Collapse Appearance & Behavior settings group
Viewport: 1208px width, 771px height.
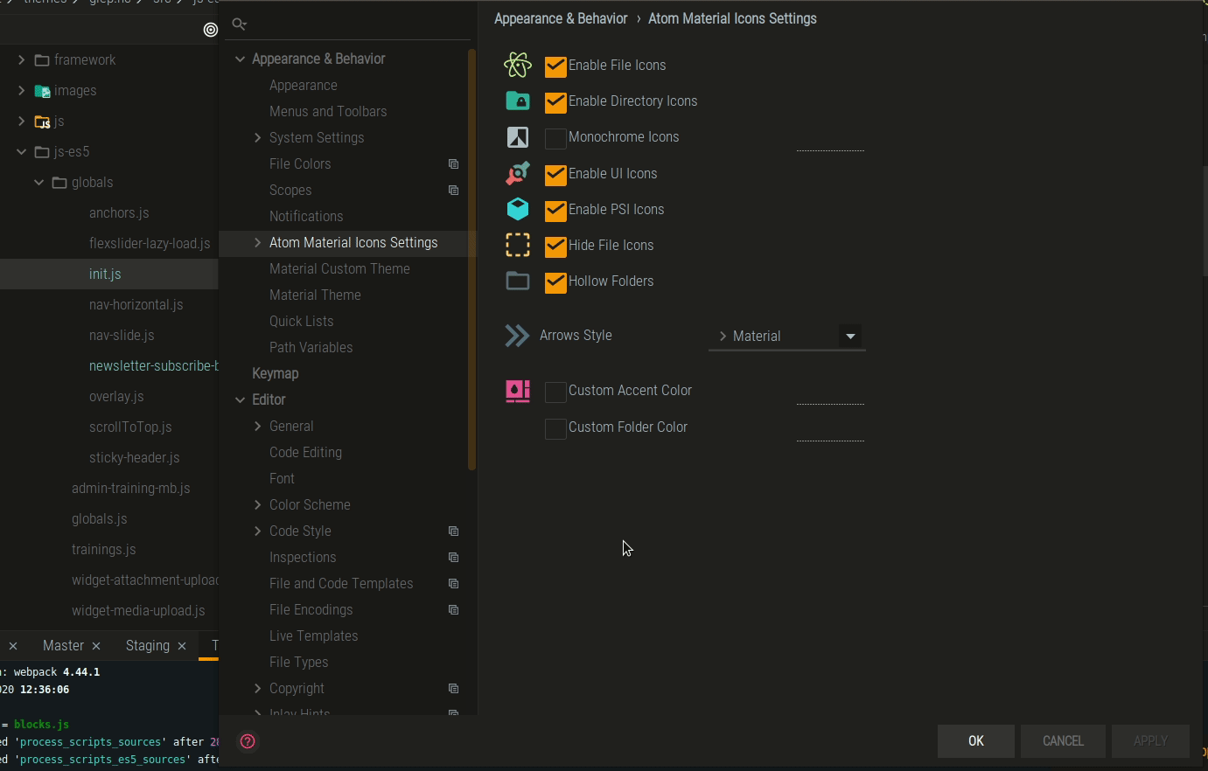pyautogui.click(x=240, y=59)
